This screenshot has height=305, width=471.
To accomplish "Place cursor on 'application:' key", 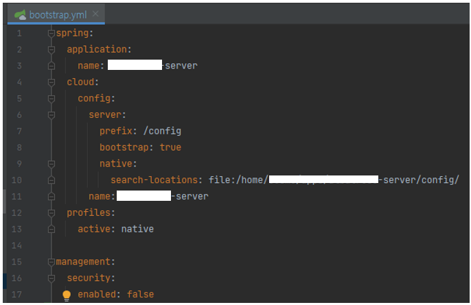I will [x=99, y=49].
